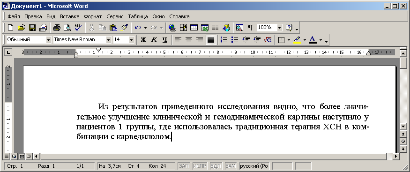This screenshot has height=172, width=410.
Task: Expand the undo history arrow
Action: [x=145, y=27]
